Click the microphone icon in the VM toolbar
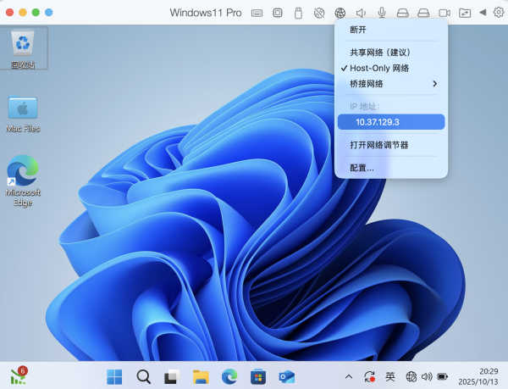The image size is (508, 389). [382, 13]
